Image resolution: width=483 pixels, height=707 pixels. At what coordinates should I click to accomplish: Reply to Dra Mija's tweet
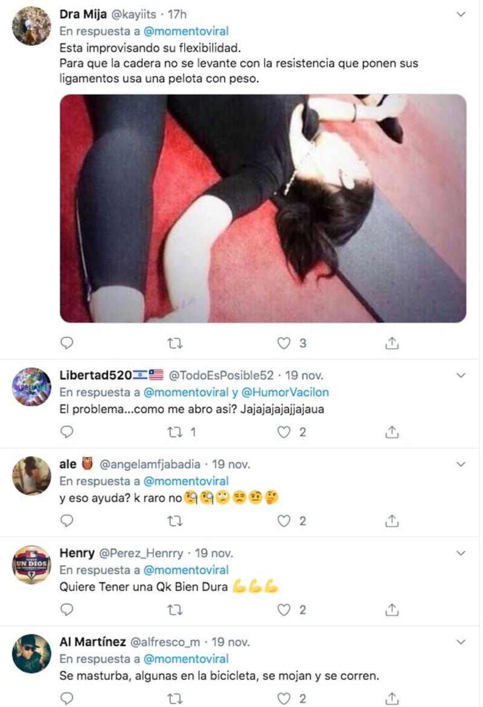(x=67, y=343)
